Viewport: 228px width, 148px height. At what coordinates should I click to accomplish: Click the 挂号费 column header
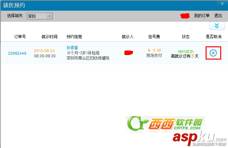tap(154, 37)
